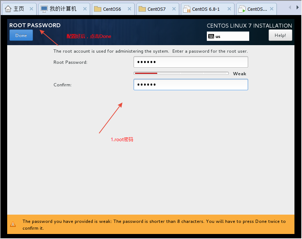Close the CentOS7 tab
302x239 pixels.
174,9
